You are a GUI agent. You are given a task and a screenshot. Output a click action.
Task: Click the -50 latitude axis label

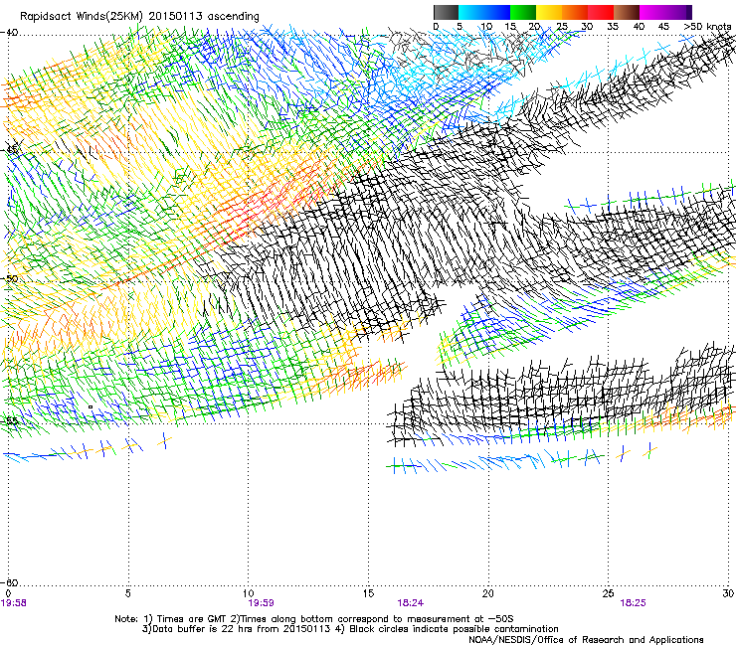point(9,278)
